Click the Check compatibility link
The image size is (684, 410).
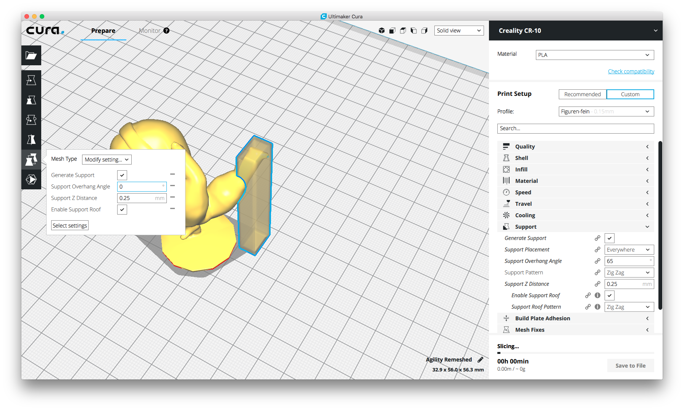(631, 71)
